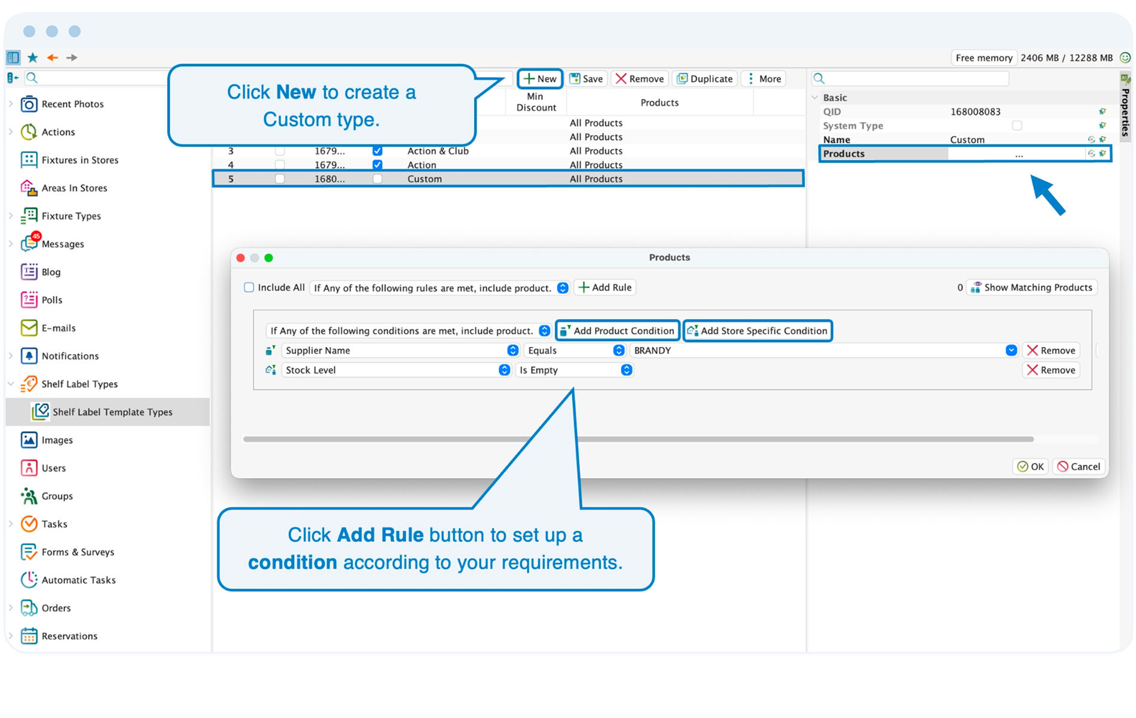Open the Users section
Screen dimensions: 1136x718
53,468
